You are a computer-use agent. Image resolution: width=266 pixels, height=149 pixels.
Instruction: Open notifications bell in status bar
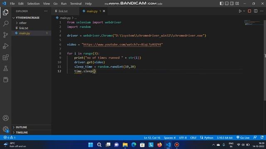262,137
